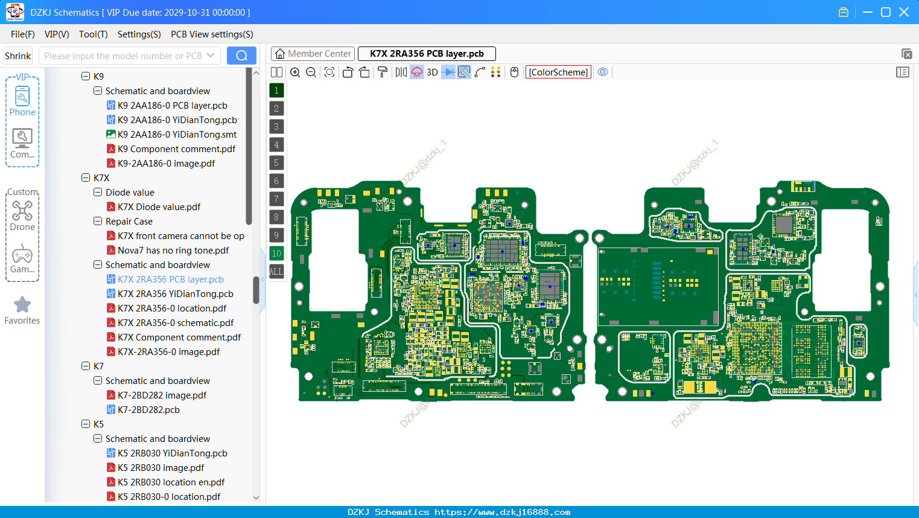Zoom out of the PCB view
This screenshot has width=919, height=518.
pyautogui.click(x=311, y=72)
